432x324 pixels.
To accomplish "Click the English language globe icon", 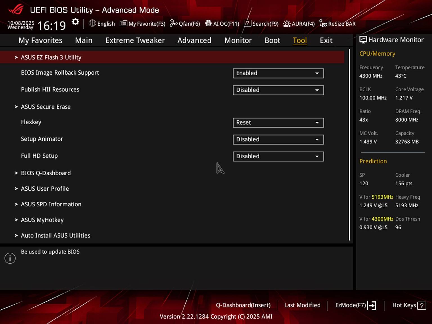I will (x=92, y=23).
